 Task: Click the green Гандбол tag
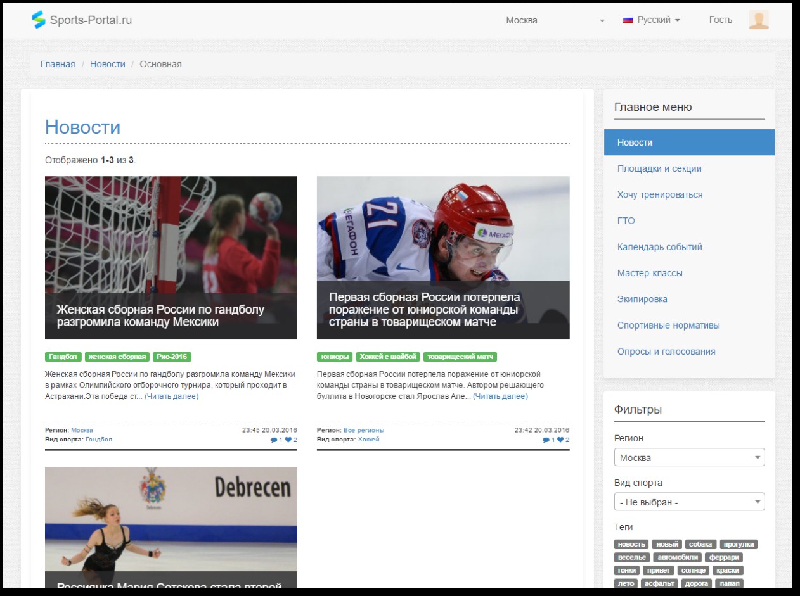coord(63,357)
